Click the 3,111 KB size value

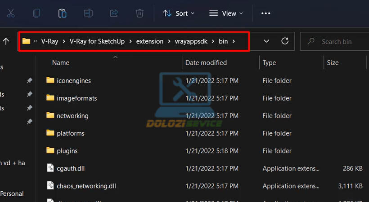tap(351, 186)
